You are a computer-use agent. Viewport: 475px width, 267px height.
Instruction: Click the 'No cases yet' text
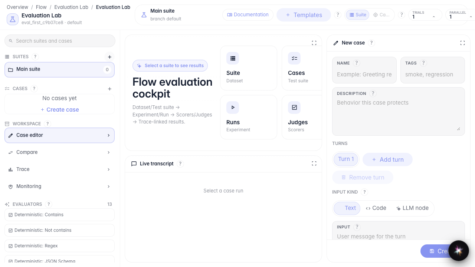tap(59, 98)
